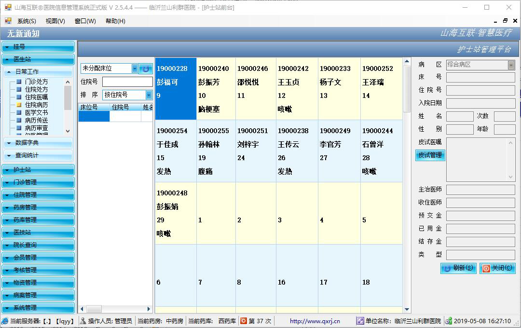This screenshot has height=328, width=521.
Task: Open the 帮助(H) menu
Action: point(115,21)
